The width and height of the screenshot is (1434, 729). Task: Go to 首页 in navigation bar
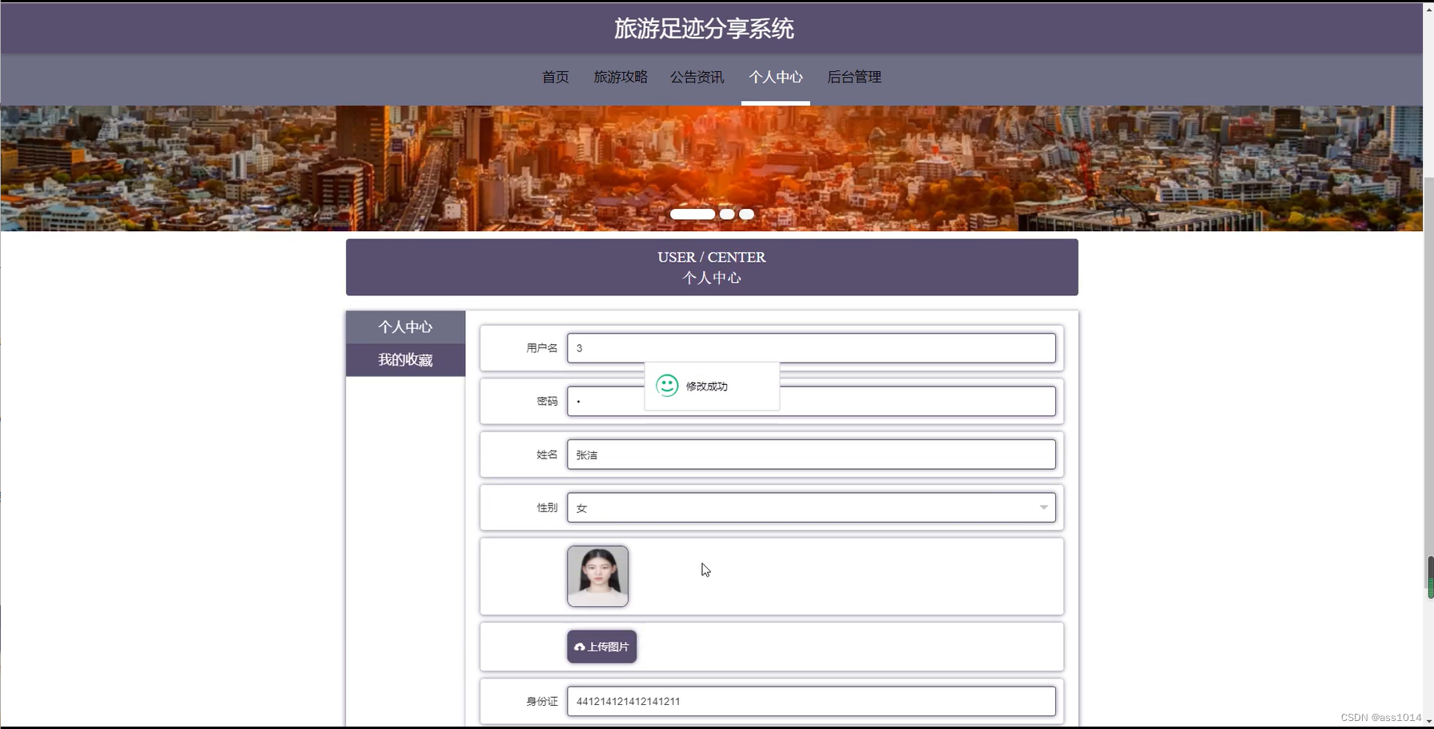coord(556,77)
